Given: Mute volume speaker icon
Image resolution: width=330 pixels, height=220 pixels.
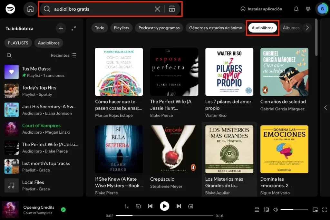Looking at the screenshot, I should tap(276, 210).
